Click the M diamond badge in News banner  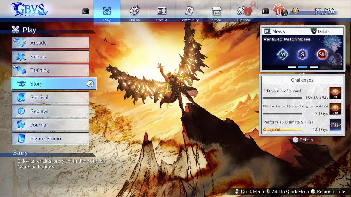[x=283, y=54]
